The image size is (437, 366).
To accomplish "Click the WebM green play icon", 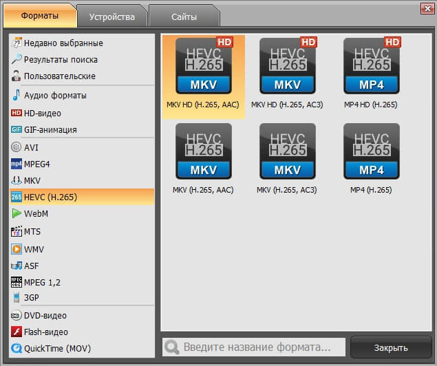I will point(17,213).
